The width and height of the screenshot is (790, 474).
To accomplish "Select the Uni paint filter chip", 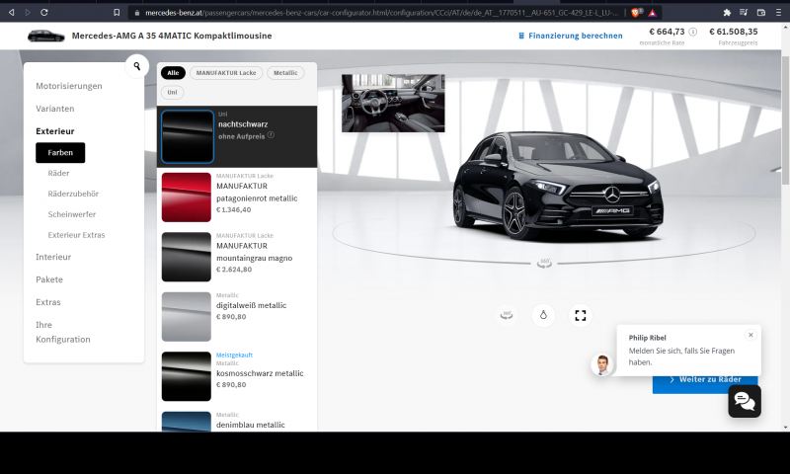I will pos(172,92).
